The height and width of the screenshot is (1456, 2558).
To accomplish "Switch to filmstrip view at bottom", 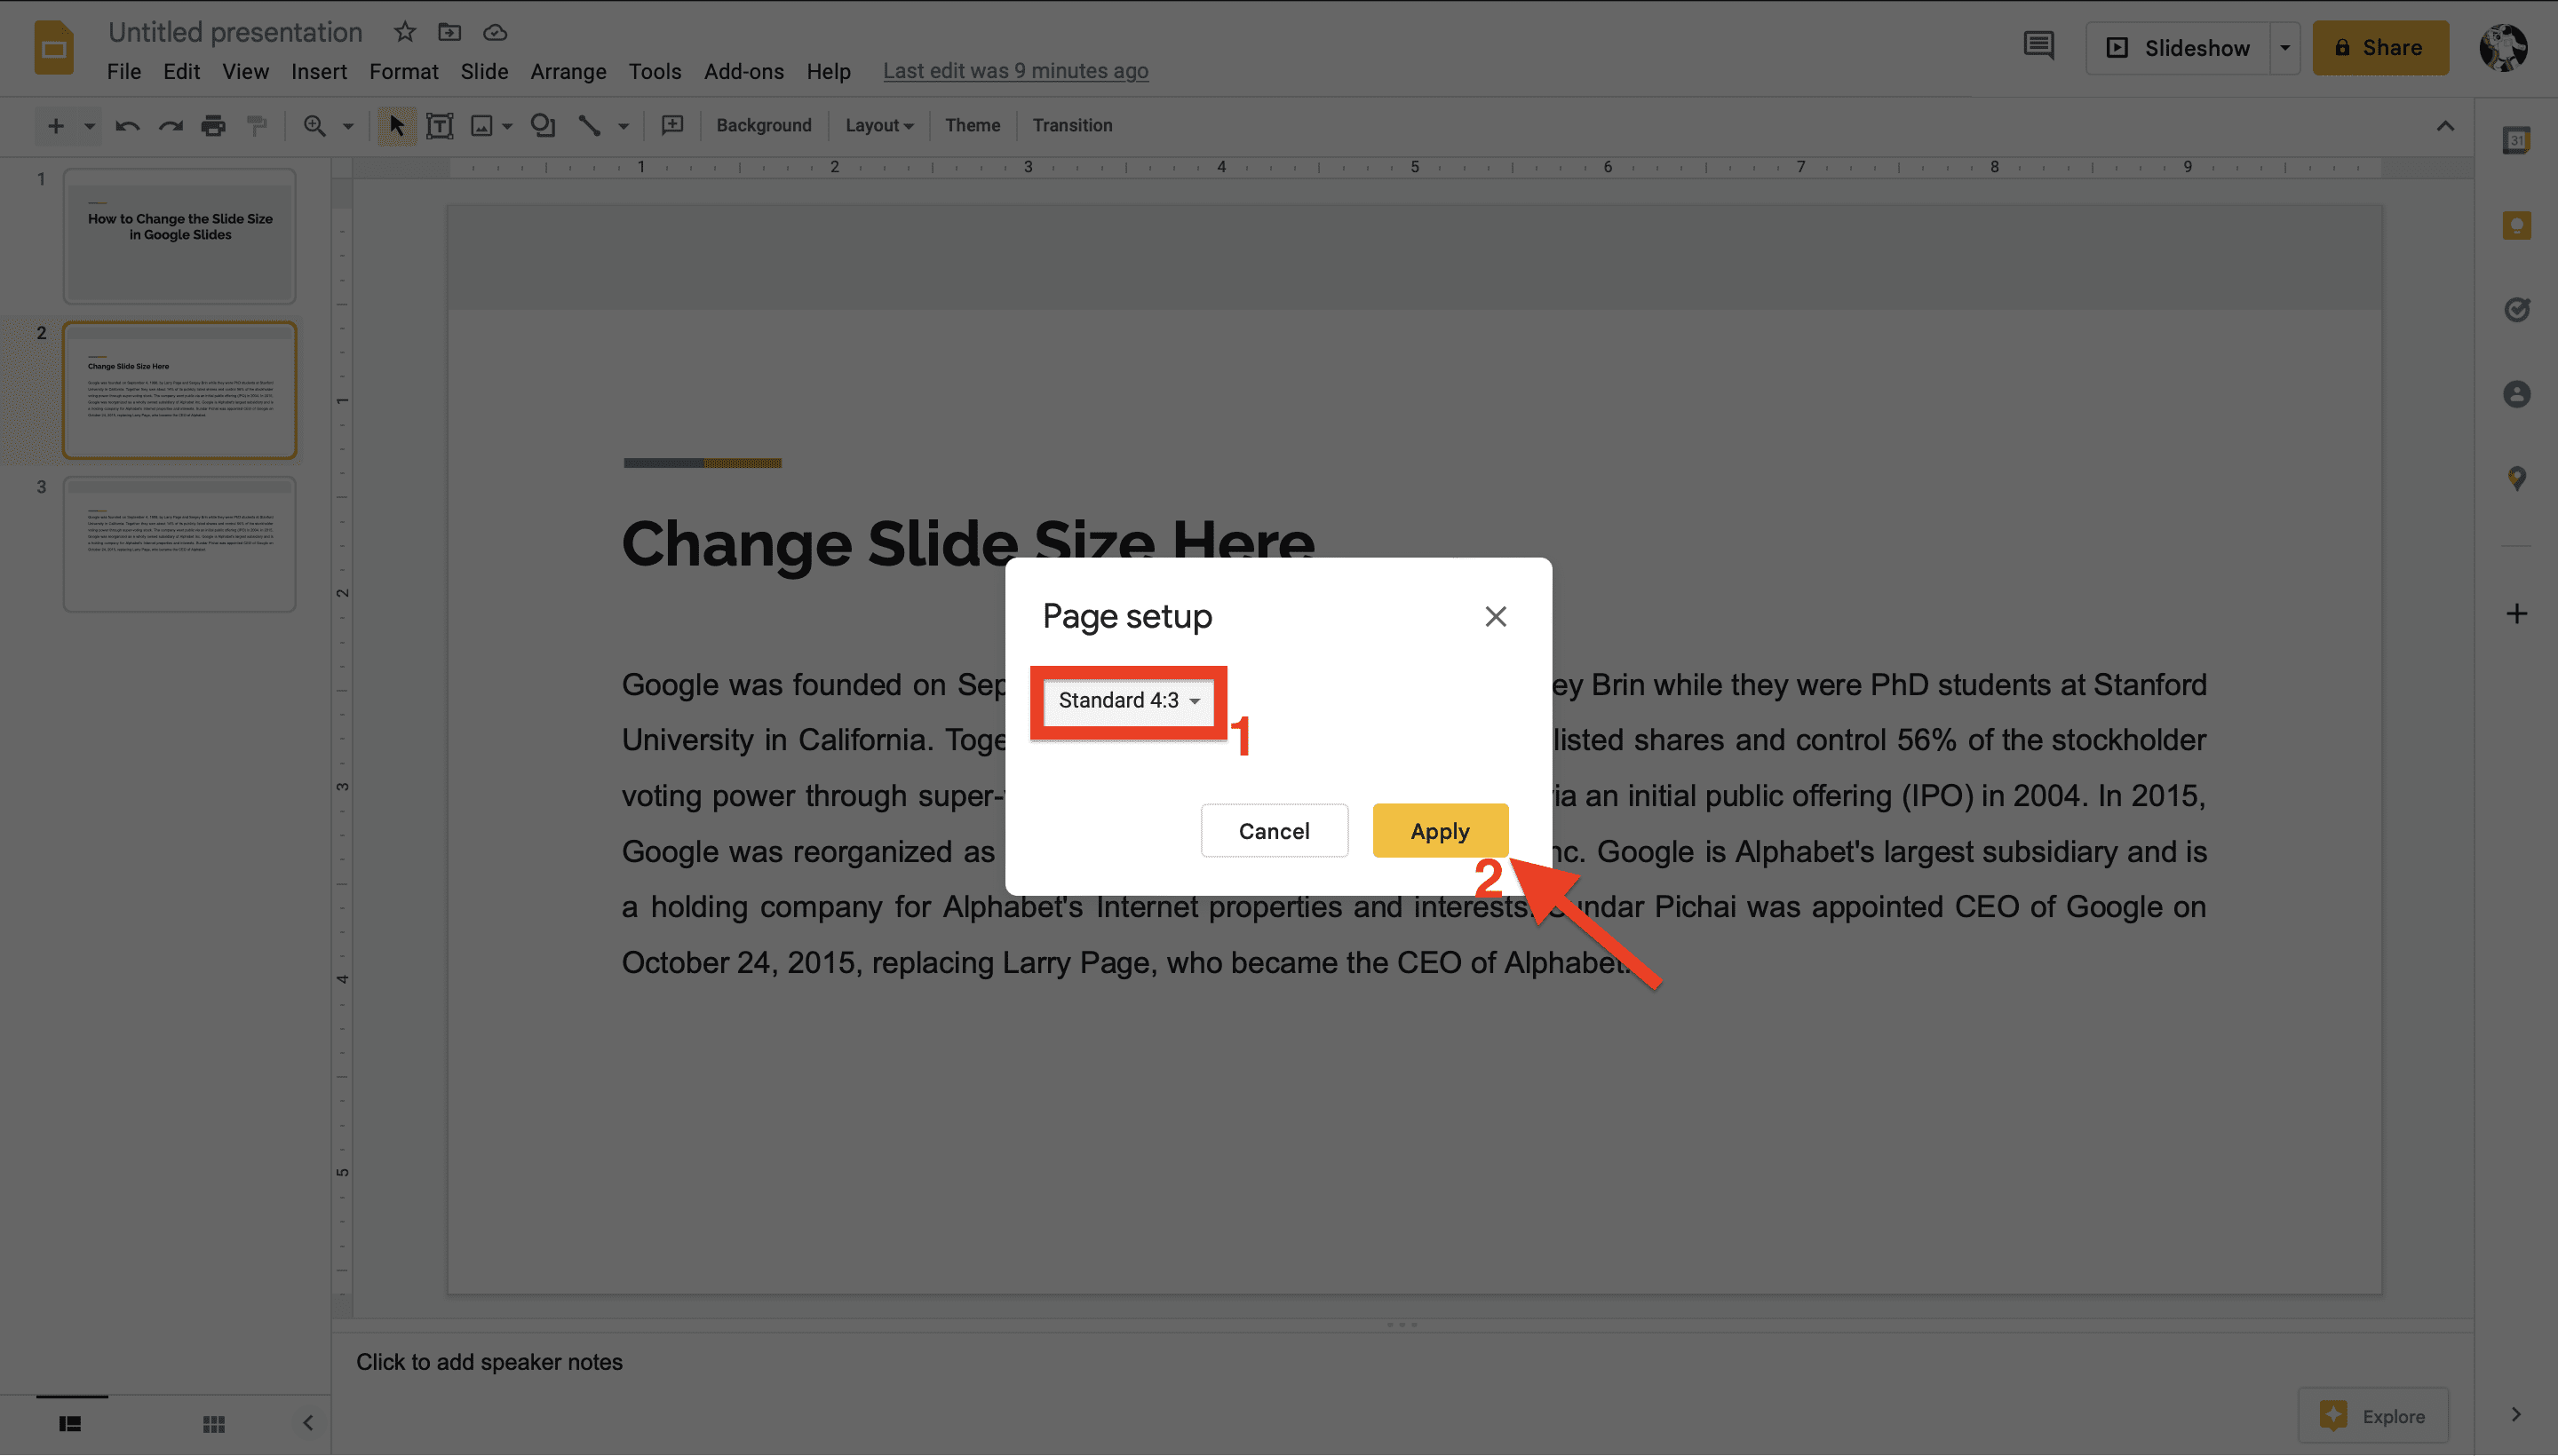I will click(70, 1423).
